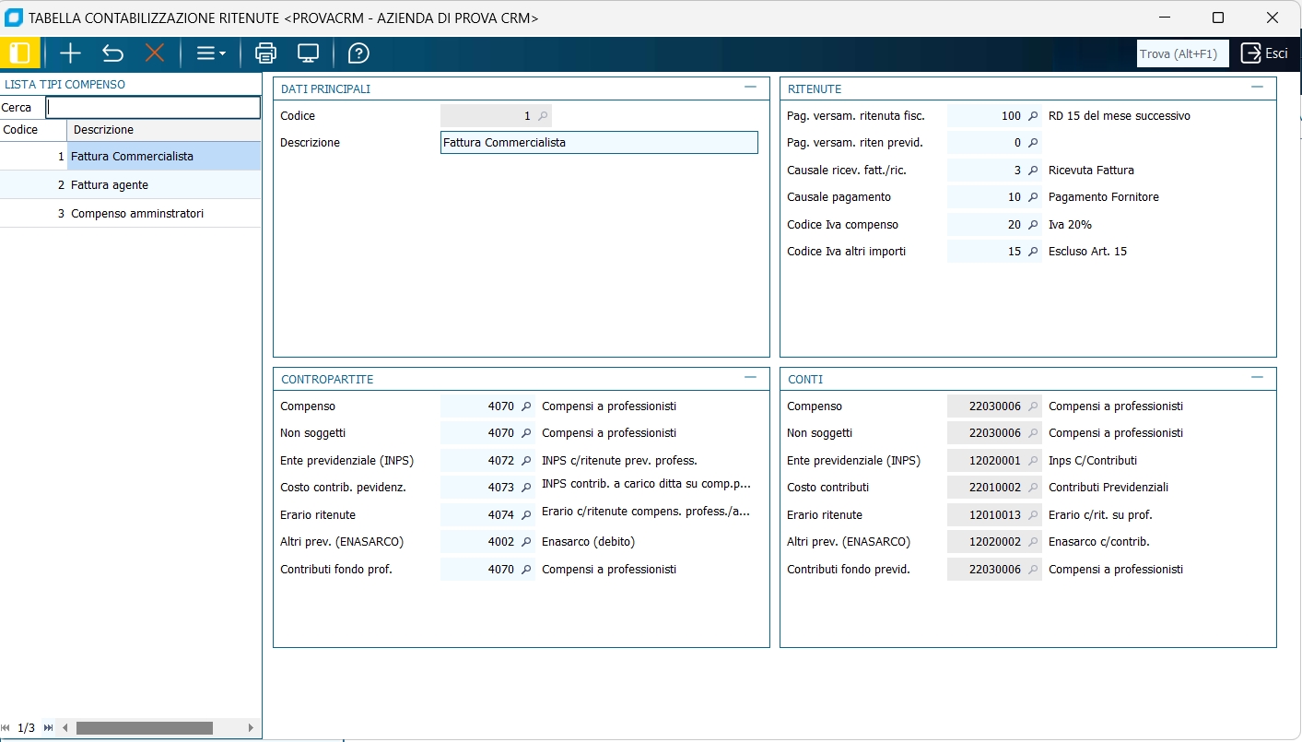Click the Esci exit button
The height and width of the screenshot is (742, 1302).
[1264, 53]
